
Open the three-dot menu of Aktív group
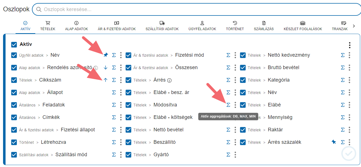tap(350, 45)
